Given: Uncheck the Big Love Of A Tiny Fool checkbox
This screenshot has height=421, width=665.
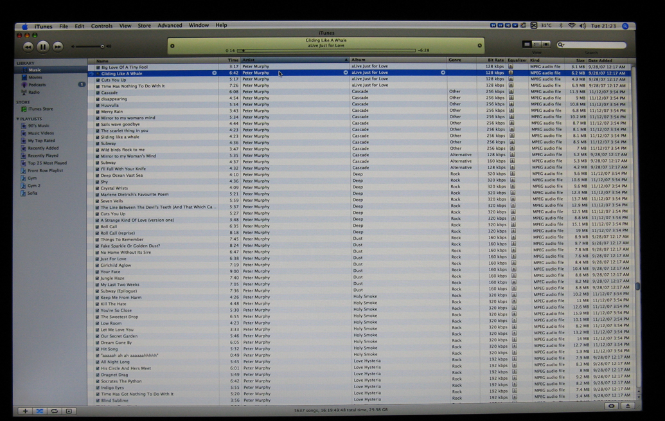Looking at the screenshot, I should coord(98,67).
